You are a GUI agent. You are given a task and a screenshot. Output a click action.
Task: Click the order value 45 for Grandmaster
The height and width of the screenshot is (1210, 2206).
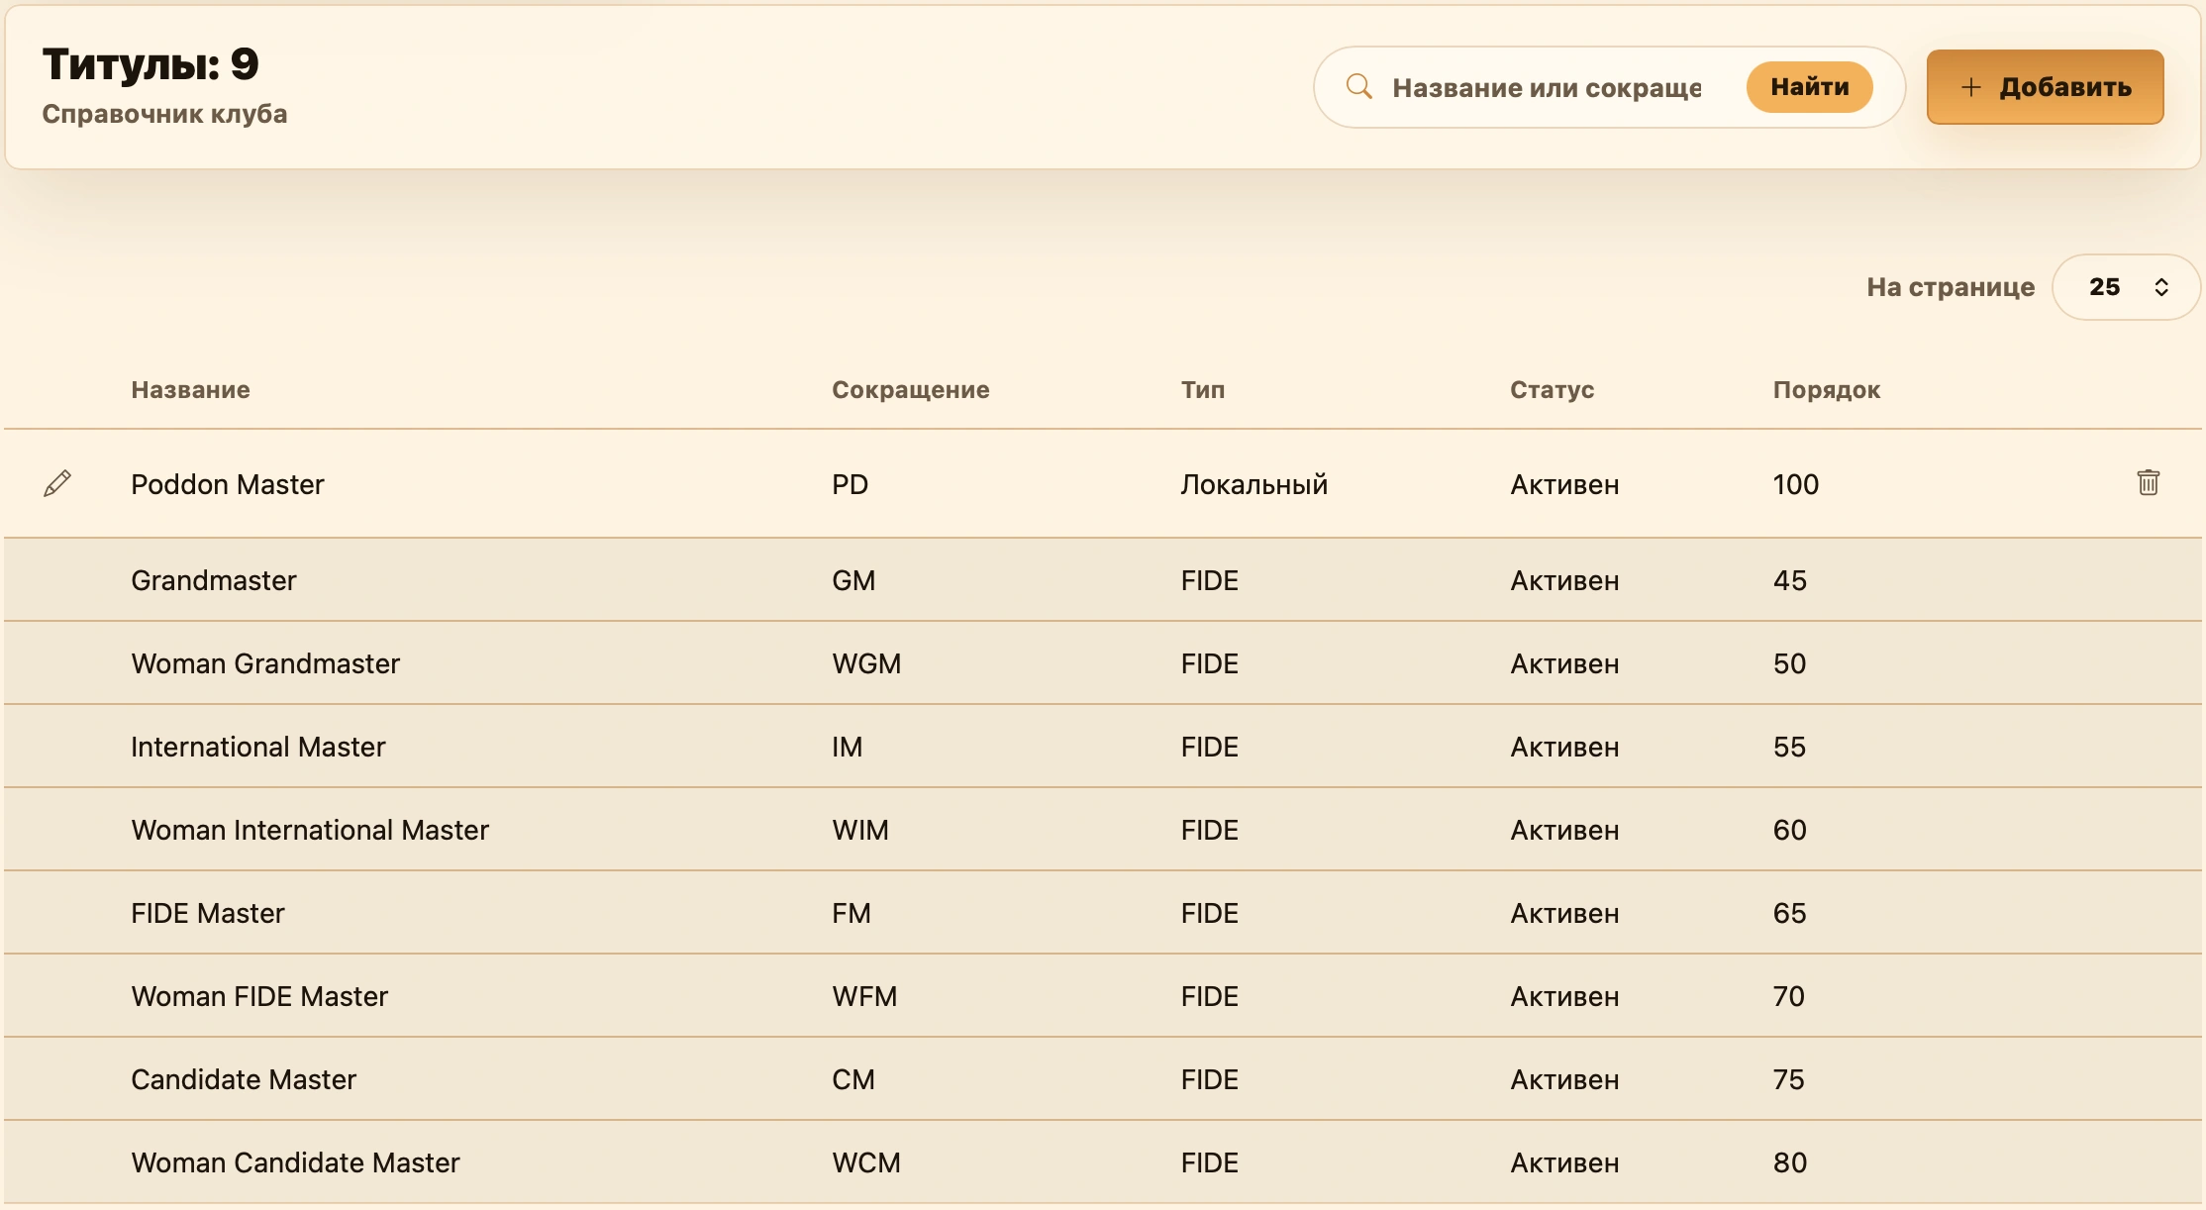(x=1789, y=580)
